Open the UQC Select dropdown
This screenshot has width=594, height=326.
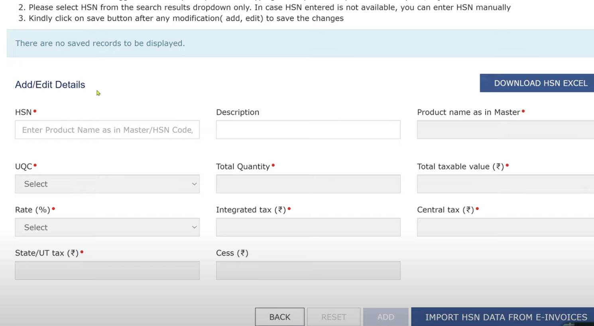pyautogui.click(x=107, y=184)
